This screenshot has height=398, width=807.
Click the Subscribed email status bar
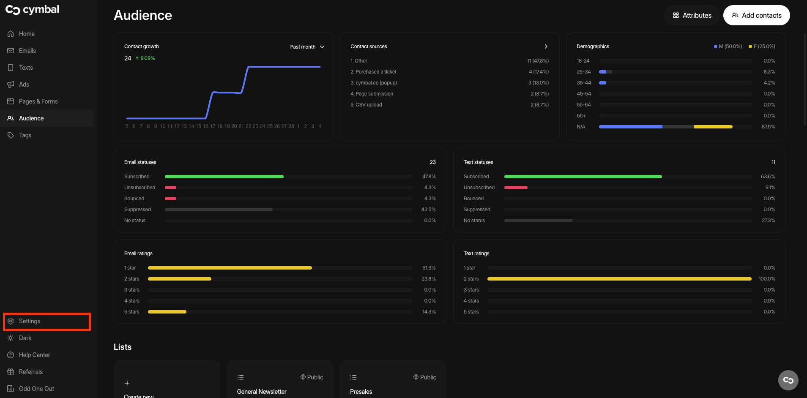(224, 177)
